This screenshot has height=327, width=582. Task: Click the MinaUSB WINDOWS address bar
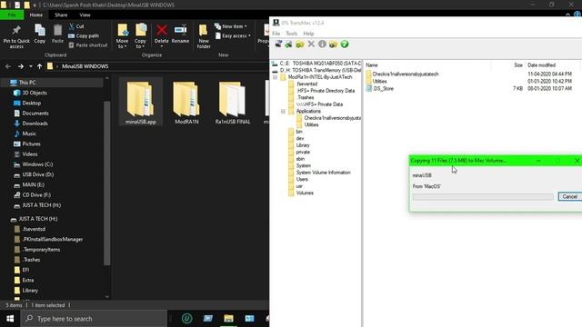point(157,66)
